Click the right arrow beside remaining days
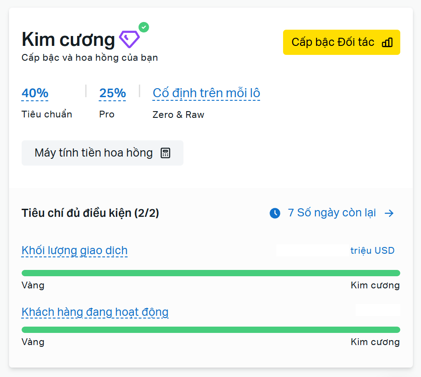 [x=389, y=213]
